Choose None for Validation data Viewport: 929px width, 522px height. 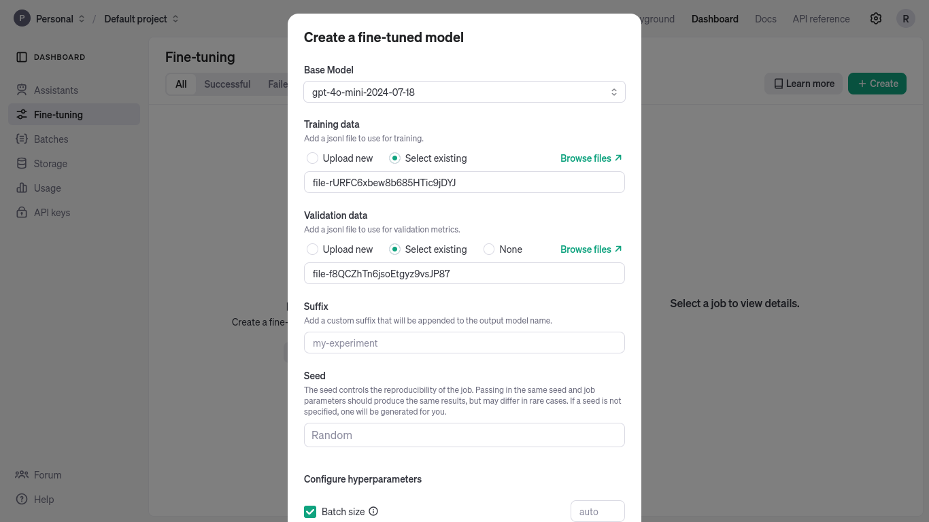[489, 249]
